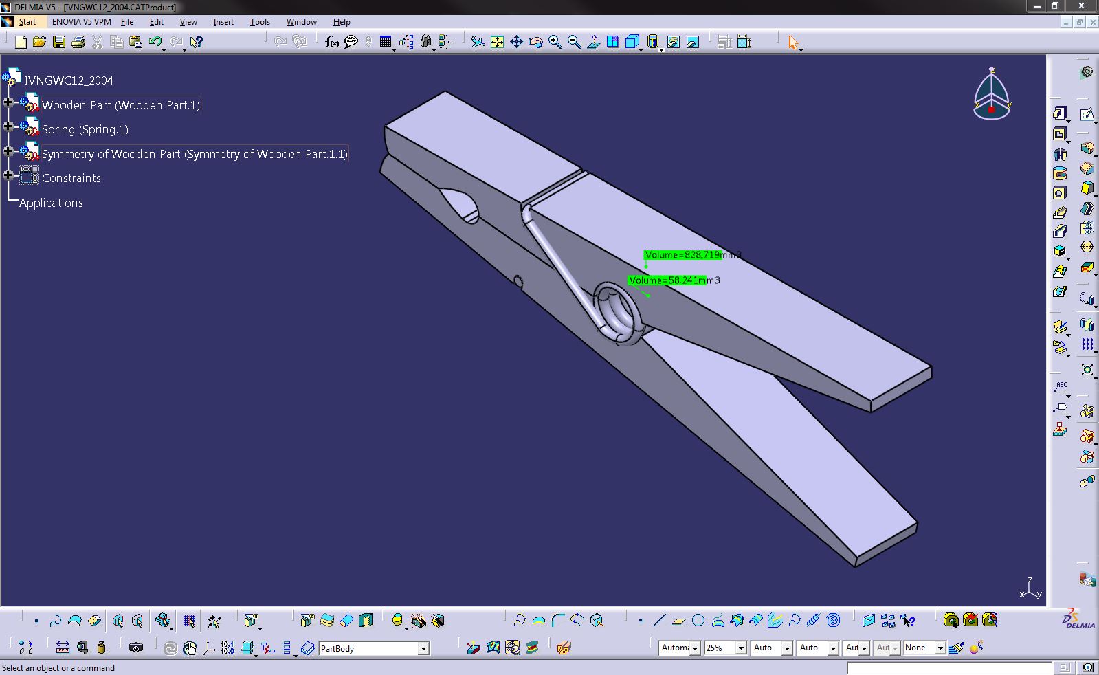Click Measure Between ruler icon
Image resolution: width=1099 pixels, height=675 pixels.
pos(63,648)
